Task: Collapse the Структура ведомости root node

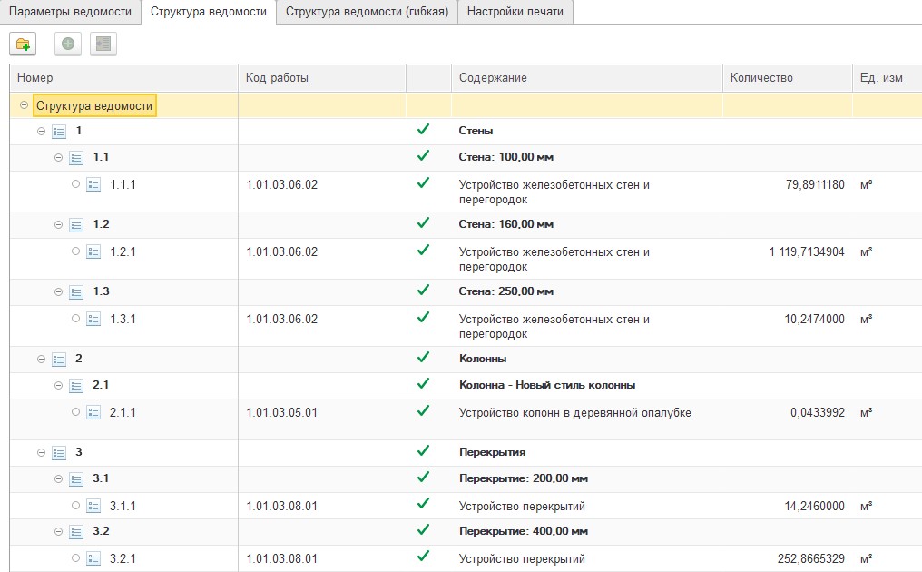Action: coord(24,105)
